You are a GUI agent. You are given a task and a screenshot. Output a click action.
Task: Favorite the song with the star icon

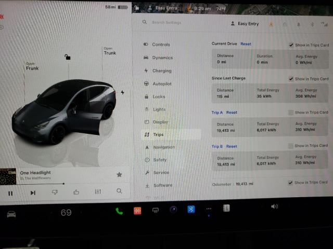119,175
